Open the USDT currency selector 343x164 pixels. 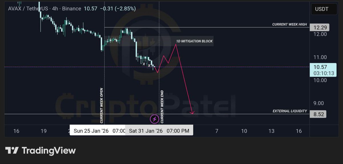322,9
